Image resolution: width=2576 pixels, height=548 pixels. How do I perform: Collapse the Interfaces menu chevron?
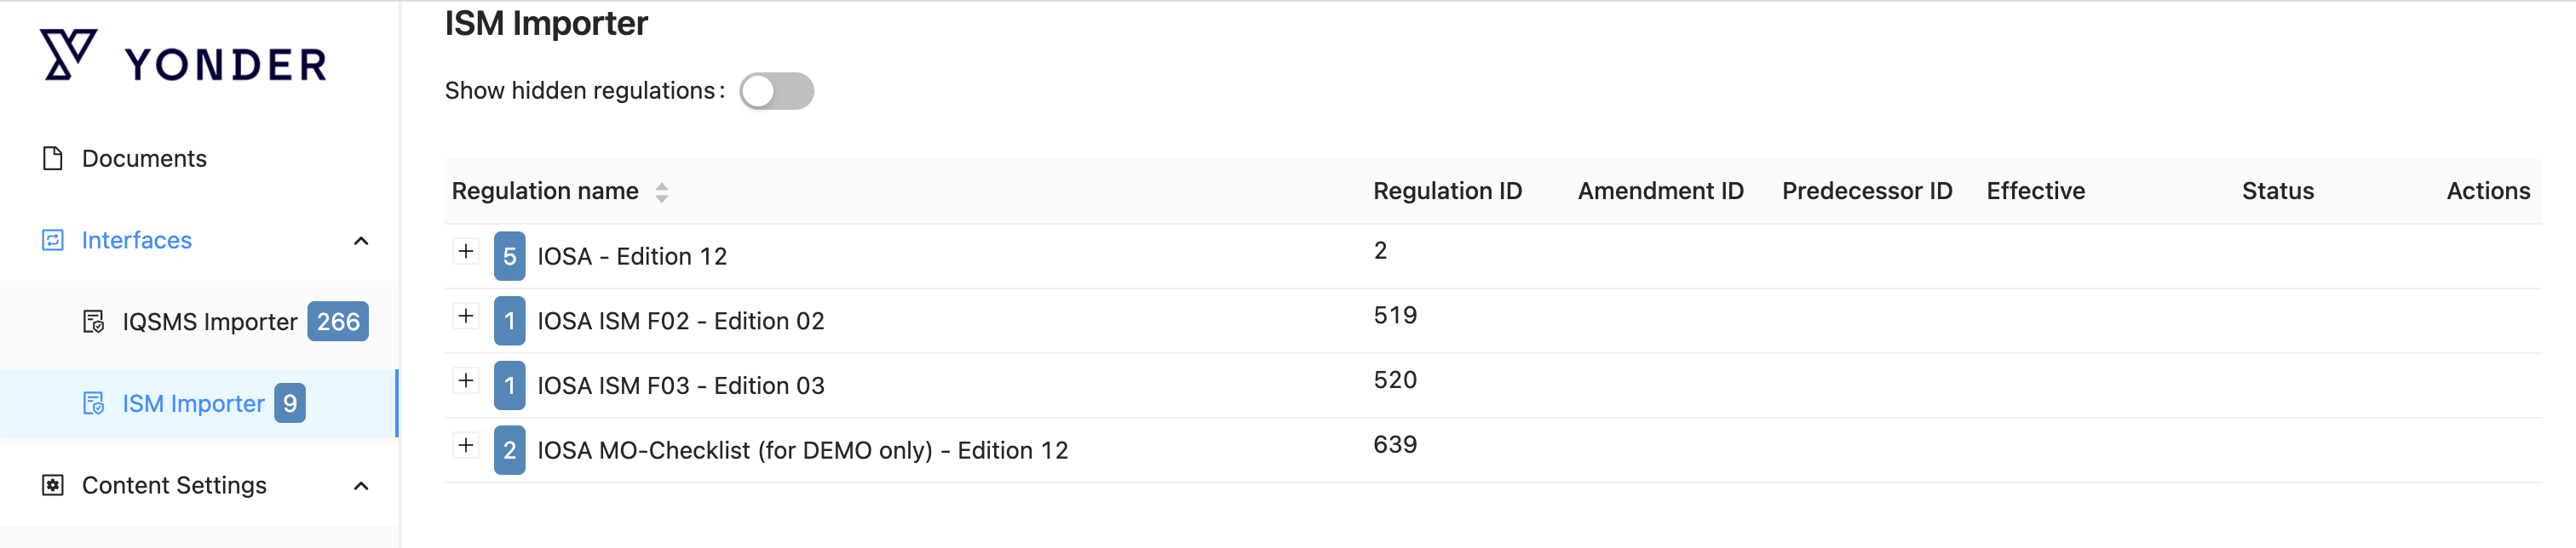point(361,241)
